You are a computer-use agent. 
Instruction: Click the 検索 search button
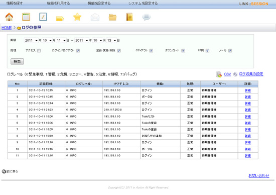pyautogui.click(x=17, y=61)
